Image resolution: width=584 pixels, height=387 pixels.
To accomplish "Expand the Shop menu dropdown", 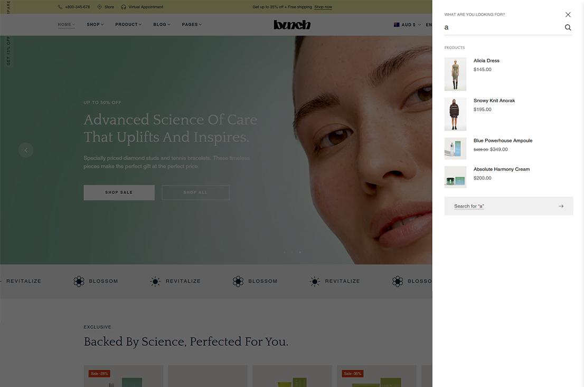I will coord(95,25).
